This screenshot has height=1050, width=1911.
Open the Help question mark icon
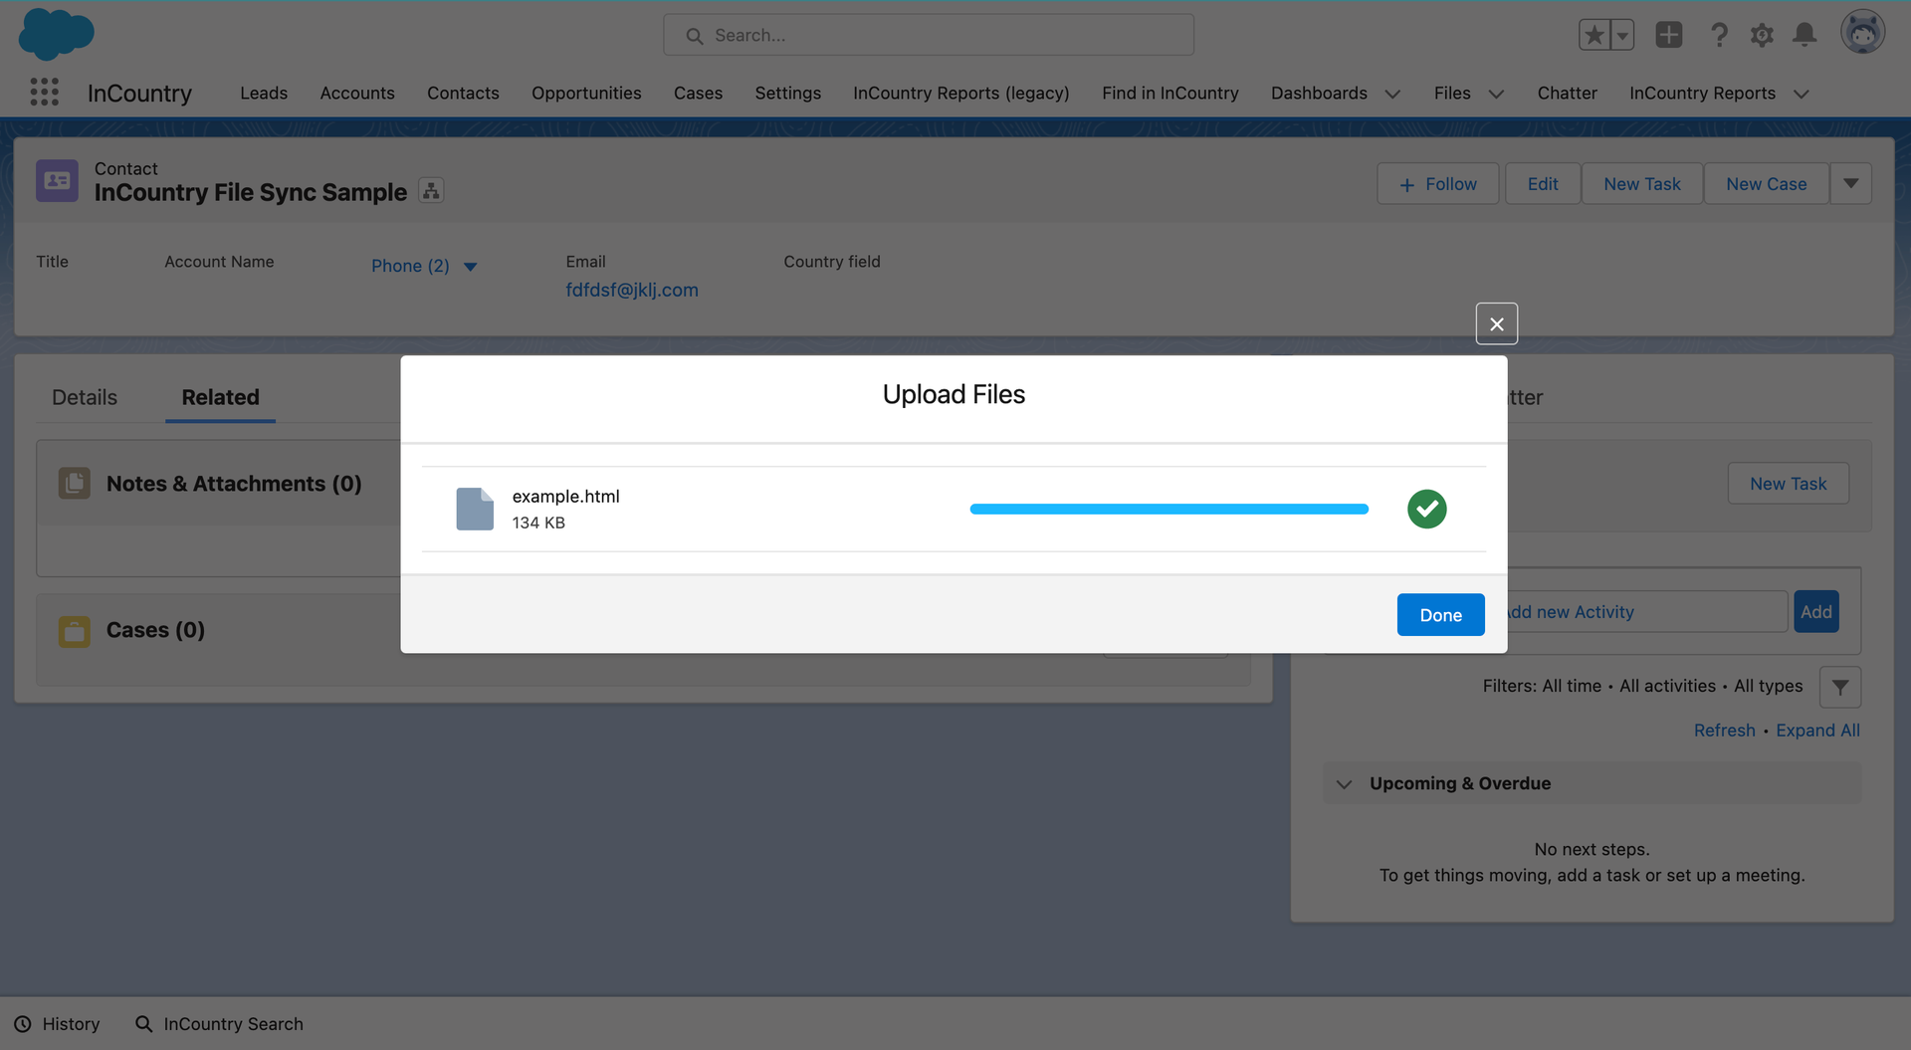click(x=1719, y=35)
